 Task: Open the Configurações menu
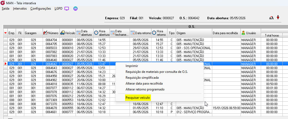click(x=41, y=9)
